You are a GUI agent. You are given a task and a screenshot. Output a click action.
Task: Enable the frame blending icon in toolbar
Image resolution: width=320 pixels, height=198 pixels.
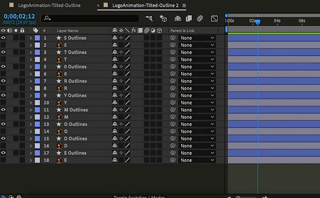coord(189,19)
